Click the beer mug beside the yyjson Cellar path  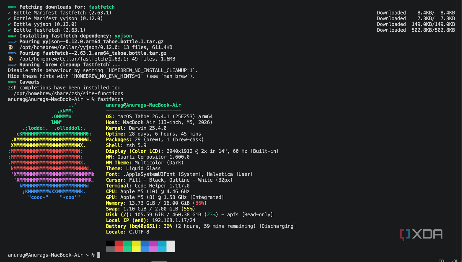[x=11, y=47]
